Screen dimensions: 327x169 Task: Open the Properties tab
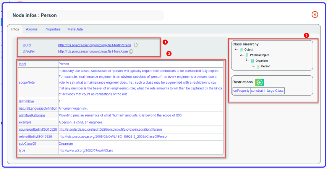[x=52, y=29]
